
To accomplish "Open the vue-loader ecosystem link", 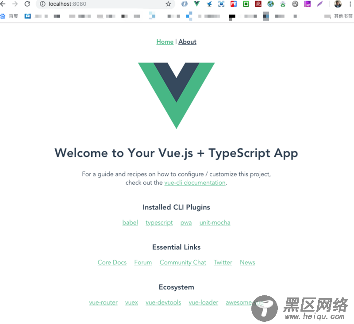I will pos(204,302).
